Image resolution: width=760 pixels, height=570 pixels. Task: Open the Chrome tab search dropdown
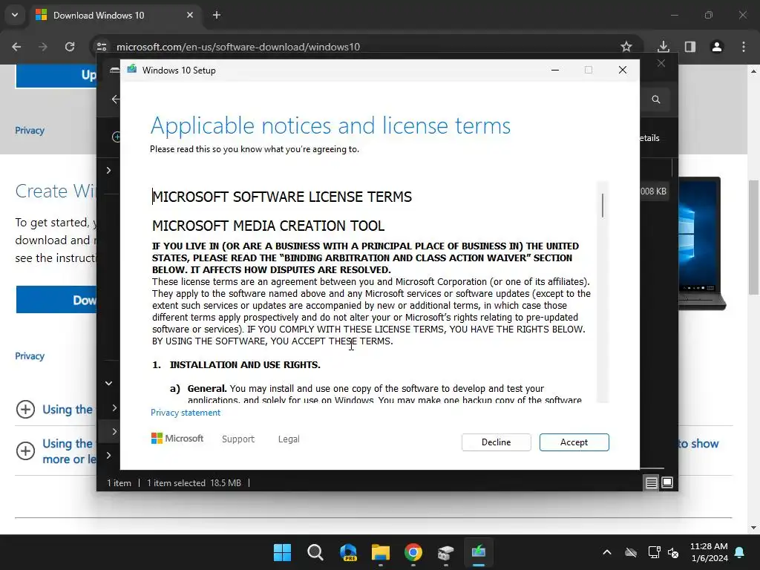pyautogui.click(x=15, y=15)
